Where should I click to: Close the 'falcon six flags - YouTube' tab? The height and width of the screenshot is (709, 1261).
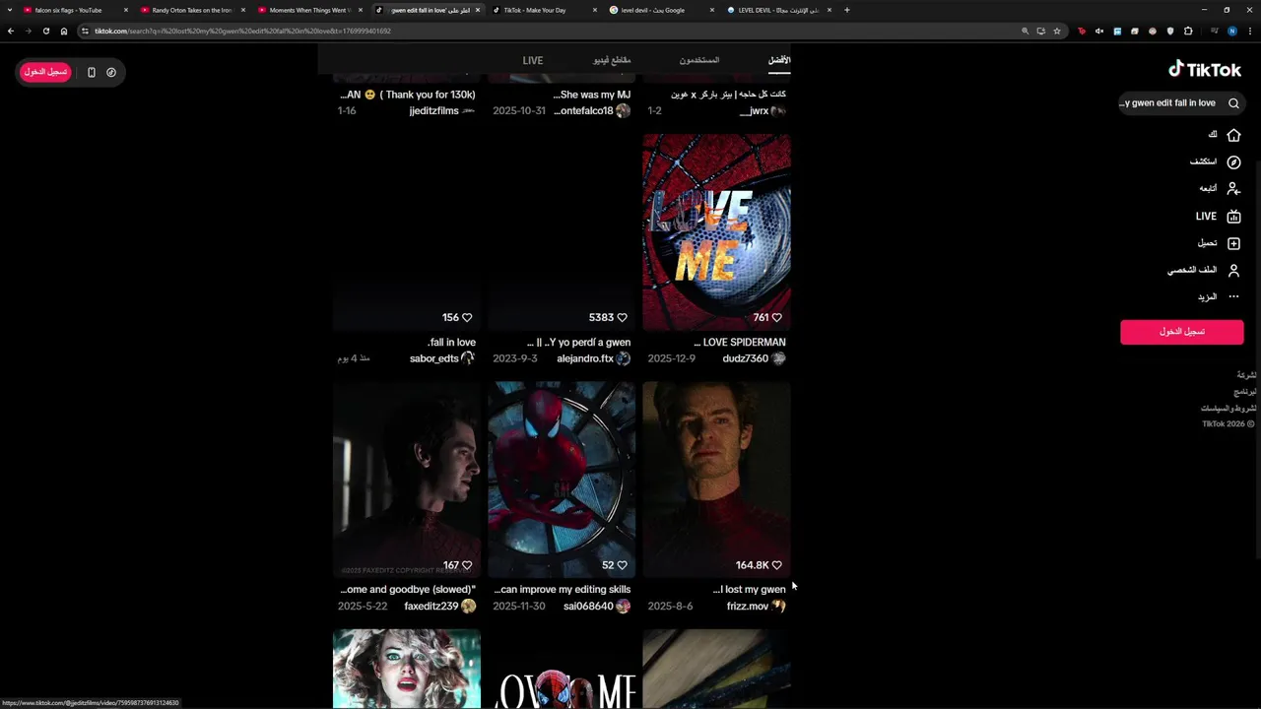click(126, 10)
